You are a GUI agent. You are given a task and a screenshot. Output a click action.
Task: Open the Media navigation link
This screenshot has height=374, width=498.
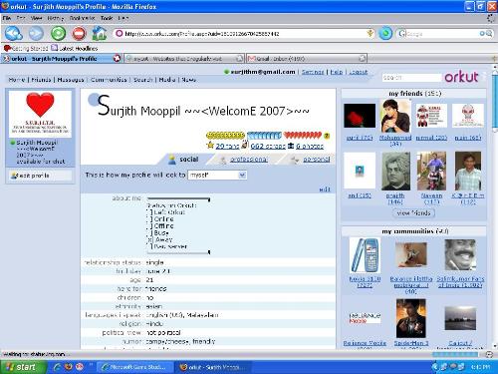click(x=167, y=80)
